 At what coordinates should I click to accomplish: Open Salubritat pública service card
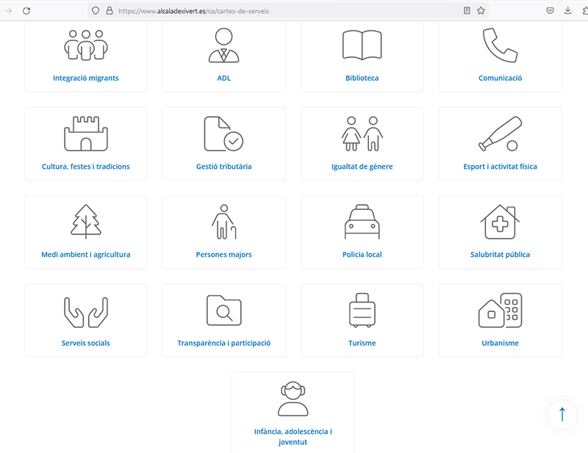pos(500,255)
